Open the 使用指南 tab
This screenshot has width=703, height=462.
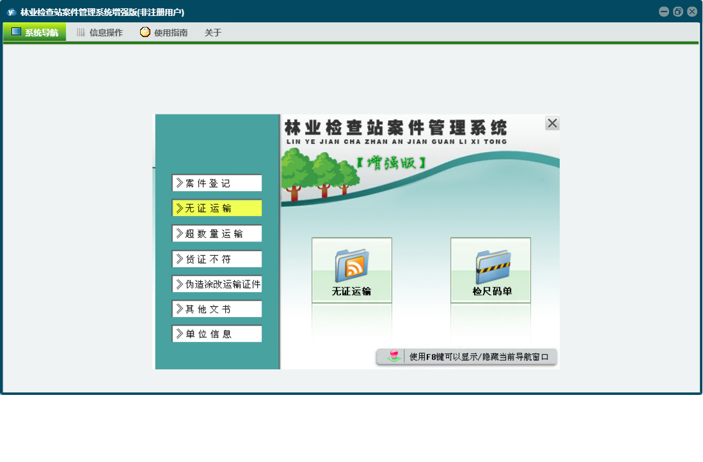(164, 33)
